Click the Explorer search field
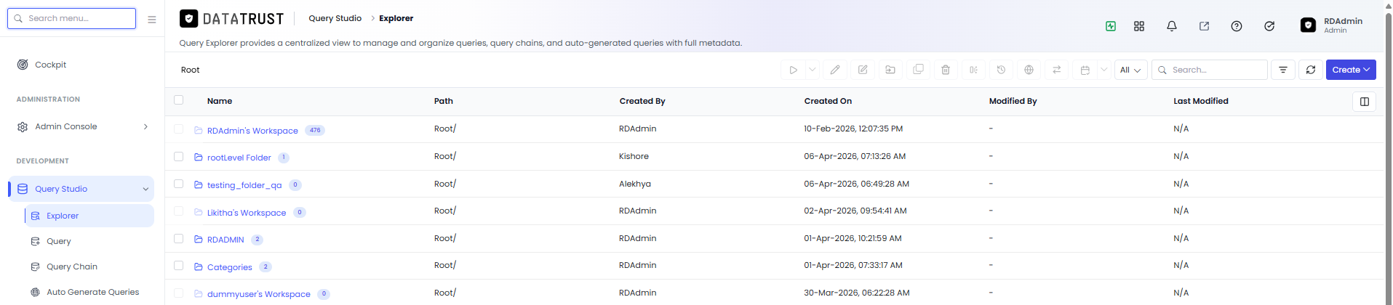The width and height of the screenshot is (1393, 305). tap(1209, 70)
